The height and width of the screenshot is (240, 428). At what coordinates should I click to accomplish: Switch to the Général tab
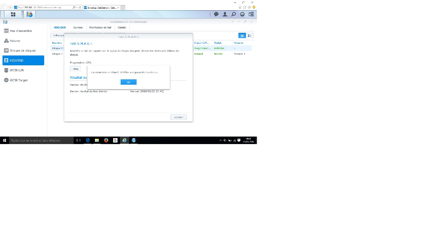(122, 27)
